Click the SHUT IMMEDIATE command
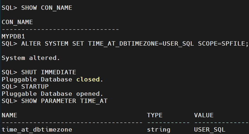 click(49, 72)
